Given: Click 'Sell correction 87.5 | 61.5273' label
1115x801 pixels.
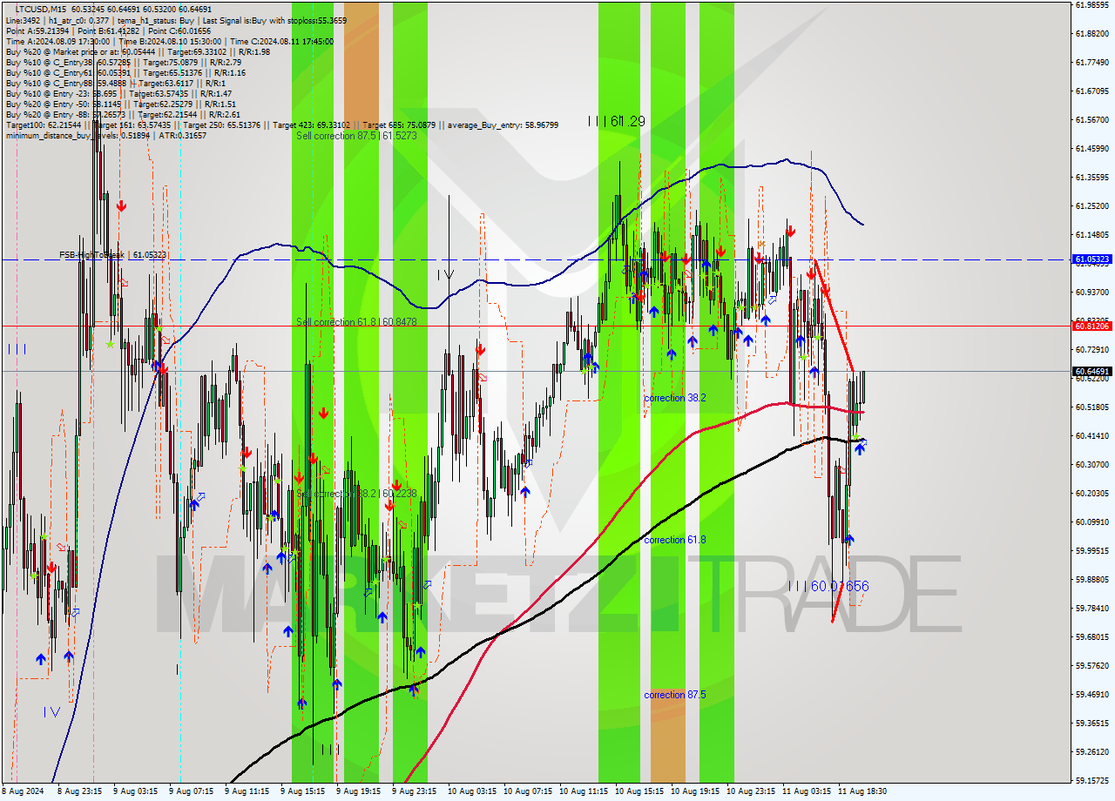Looking at the screenshot, I should pos(356,136).
